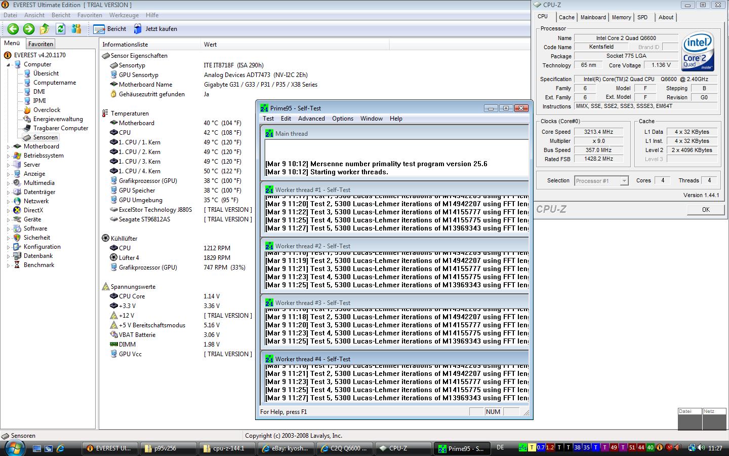Expand the Anzeige tree node

(x=9, y=174)
